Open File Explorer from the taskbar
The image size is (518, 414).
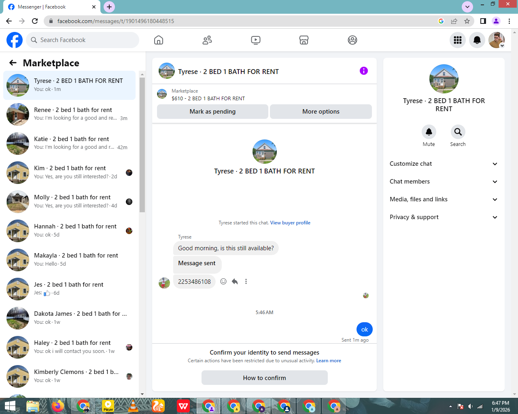[33, 406]
